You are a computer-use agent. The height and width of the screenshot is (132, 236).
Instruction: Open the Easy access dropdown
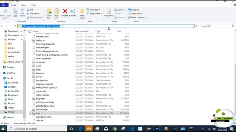[94, 14]
